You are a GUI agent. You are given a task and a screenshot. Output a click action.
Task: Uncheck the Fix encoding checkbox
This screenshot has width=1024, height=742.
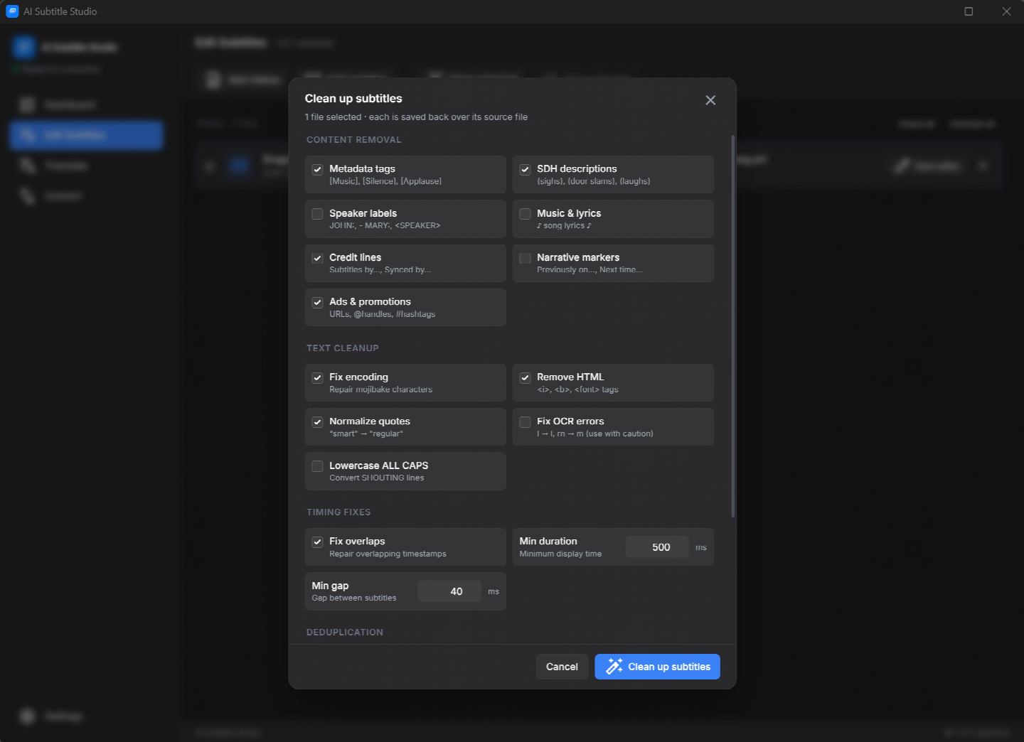[x=318, y=377]
